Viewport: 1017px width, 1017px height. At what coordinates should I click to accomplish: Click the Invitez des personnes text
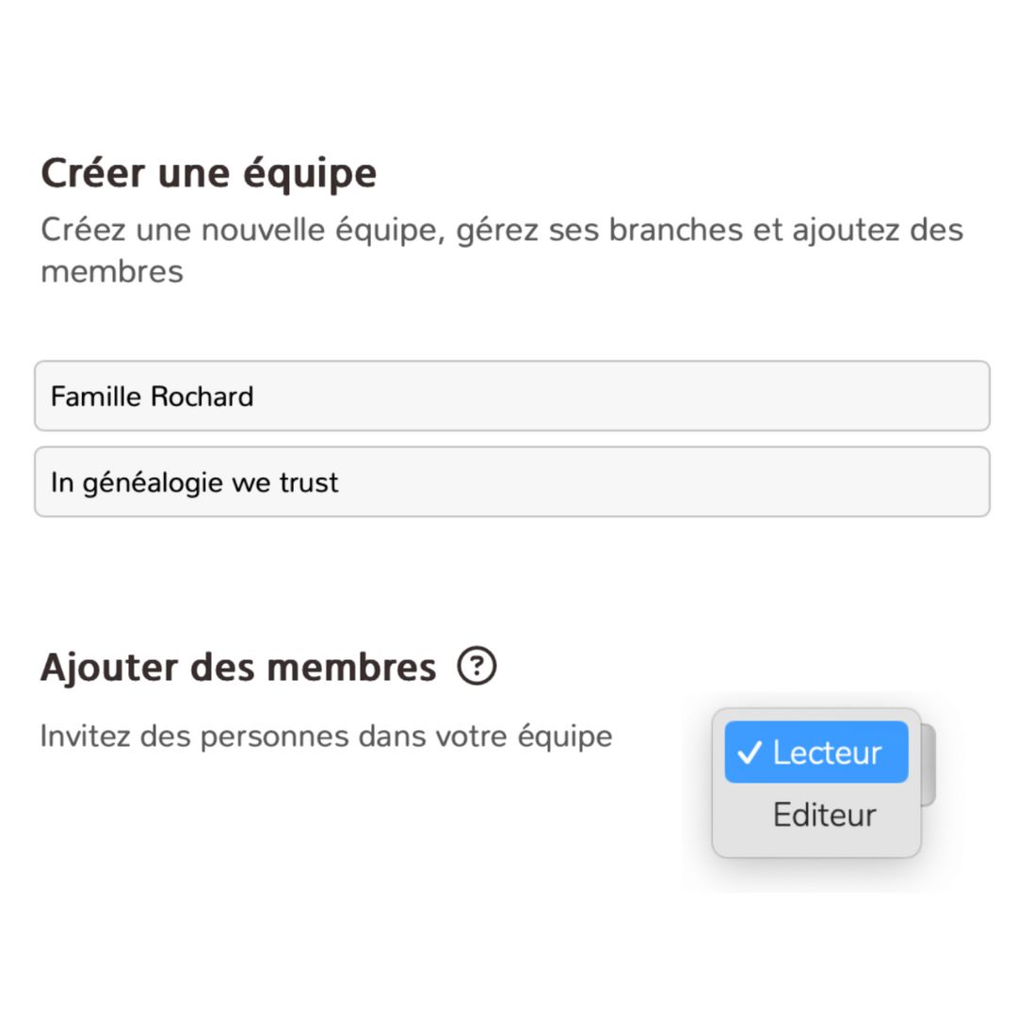327,735
